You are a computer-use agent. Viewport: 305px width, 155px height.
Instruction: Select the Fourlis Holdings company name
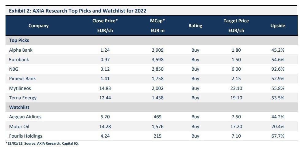pos(26,136)
